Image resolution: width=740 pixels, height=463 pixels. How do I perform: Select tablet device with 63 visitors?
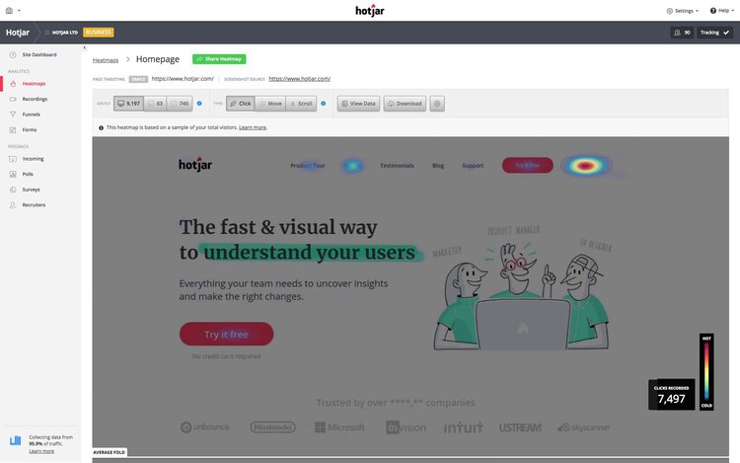tap(155, 104)
